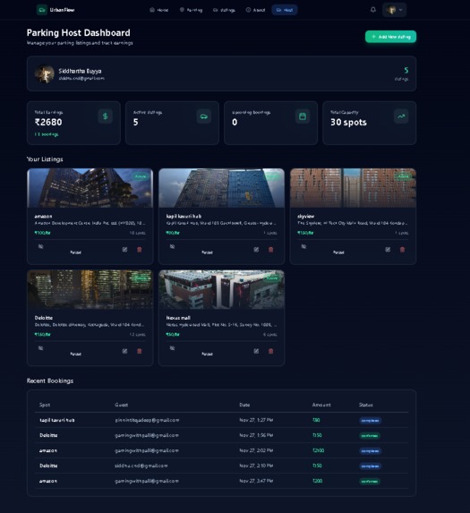
Task: Click guest siddhu.cnd@gmail.com in bookings table
Action: (141, 466)
